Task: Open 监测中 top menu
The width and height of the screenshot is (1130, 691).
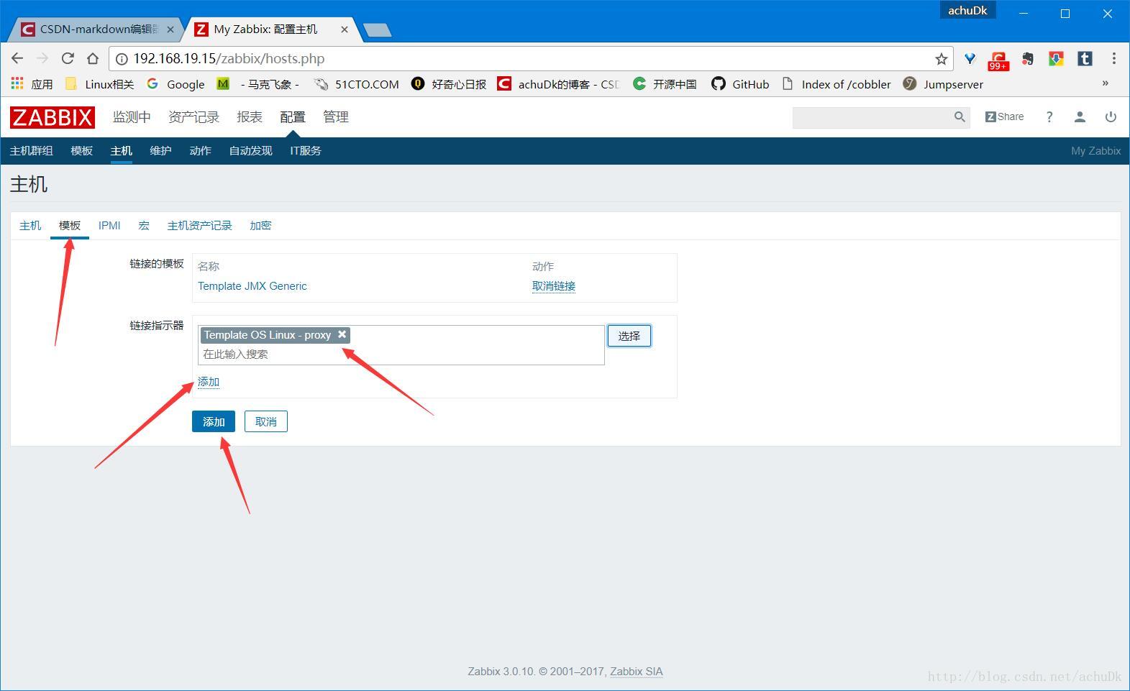Action: (x=132, y=117)
